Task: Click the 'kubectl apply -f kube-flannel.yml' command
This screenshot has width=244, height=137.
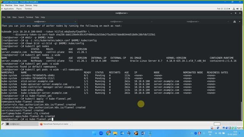Action: (48, 99)
